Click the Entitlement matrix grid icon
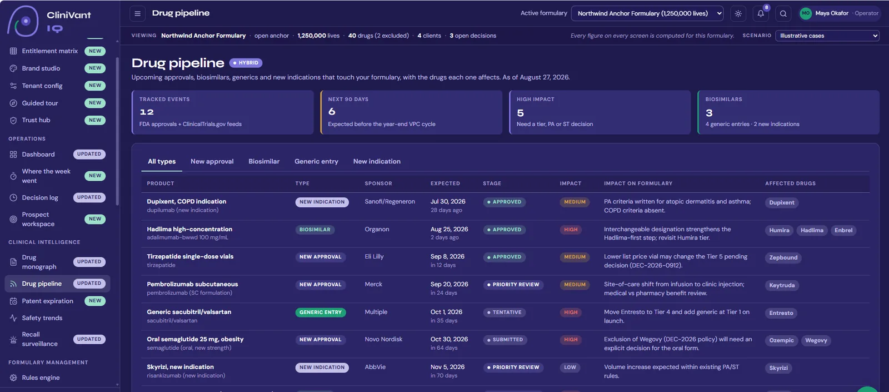 (x=13, y=51)
